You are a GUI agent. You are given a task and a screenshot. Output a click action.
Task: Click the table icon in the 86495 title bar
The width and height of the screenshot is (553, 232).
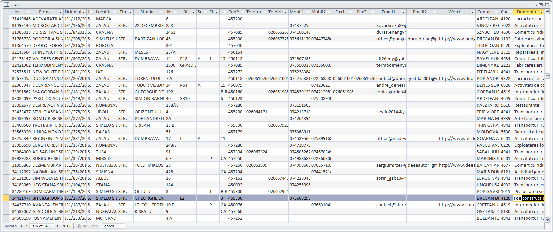[x=6, y=5]
